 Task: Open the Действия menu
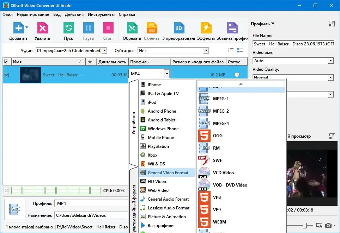click(74, 14)
